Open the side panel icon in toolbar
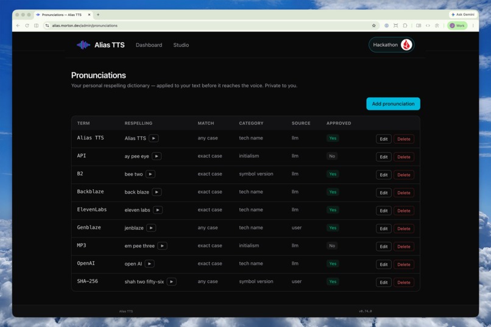491x327 pixels. (419, 26)
